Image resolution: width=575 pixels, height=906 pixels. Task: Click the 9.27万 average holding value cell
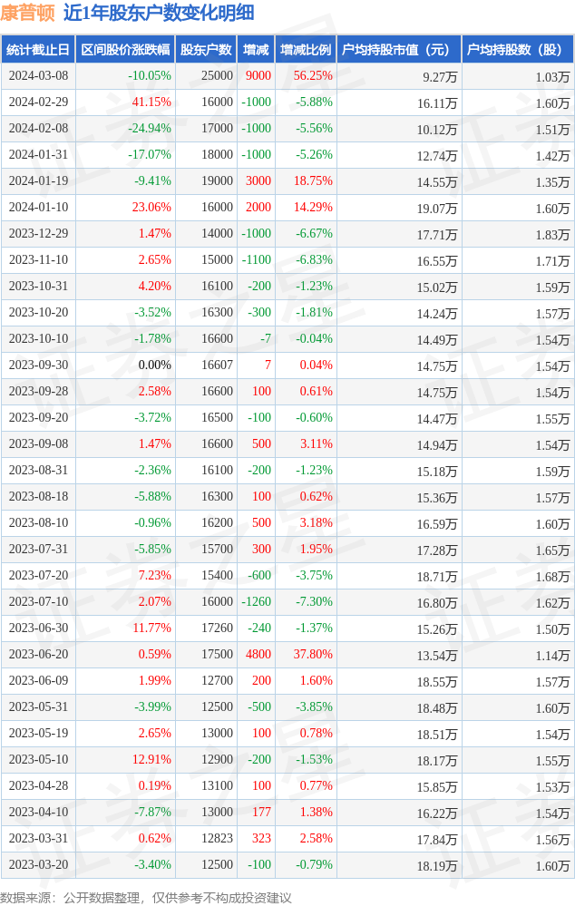pos(440,77)
